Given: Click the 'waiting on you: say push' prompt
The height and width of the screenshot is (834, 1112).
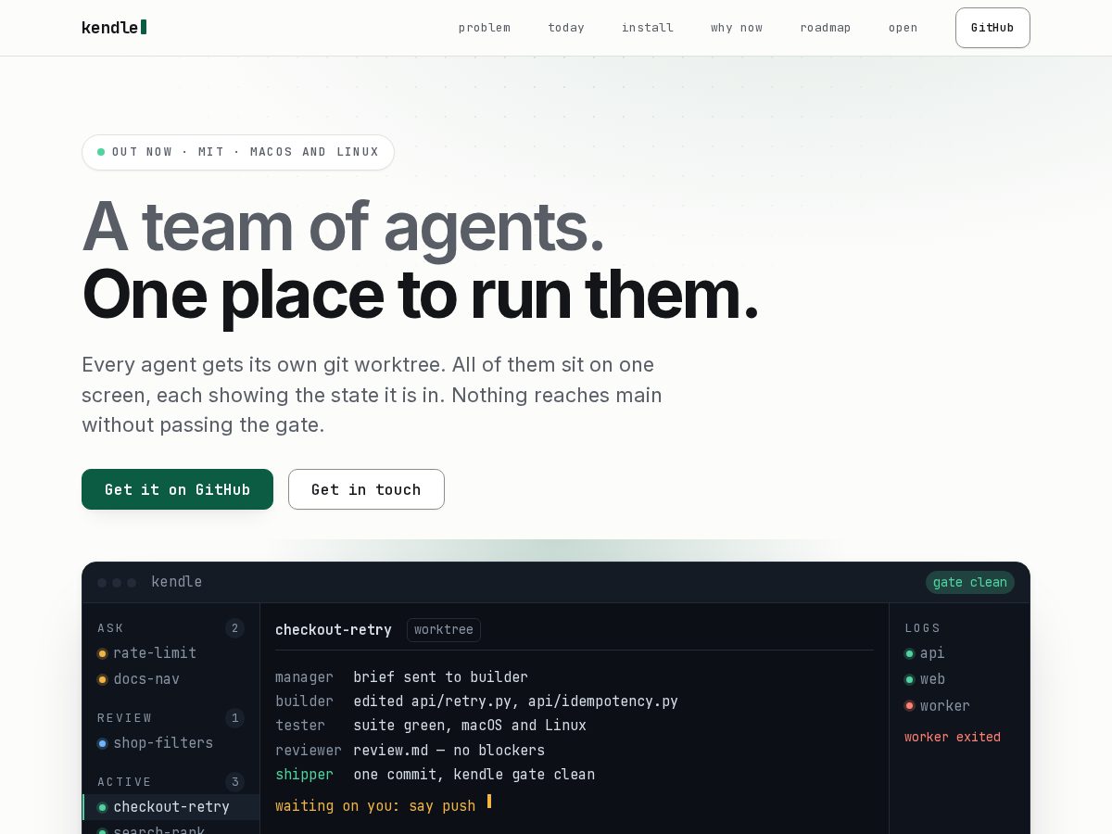Looking at the screenshot, I should (x=375, y=806).
